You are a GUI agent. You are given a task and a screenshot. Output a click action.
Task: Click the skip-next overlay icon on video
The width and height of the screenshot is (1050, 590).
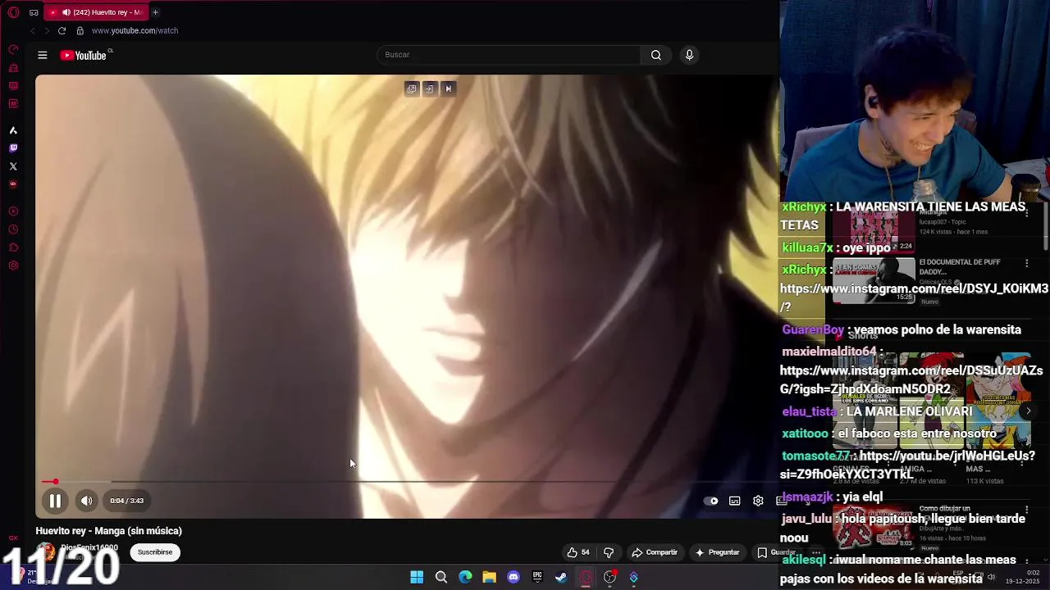coord(448,88)
